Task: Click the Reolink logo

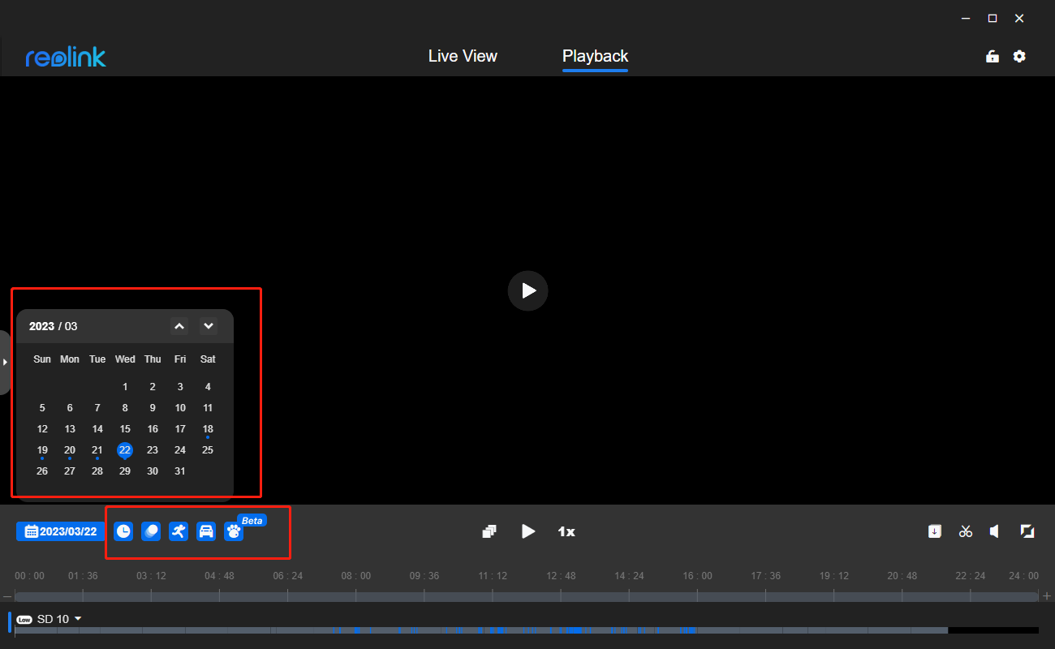Action: (66, 57)
